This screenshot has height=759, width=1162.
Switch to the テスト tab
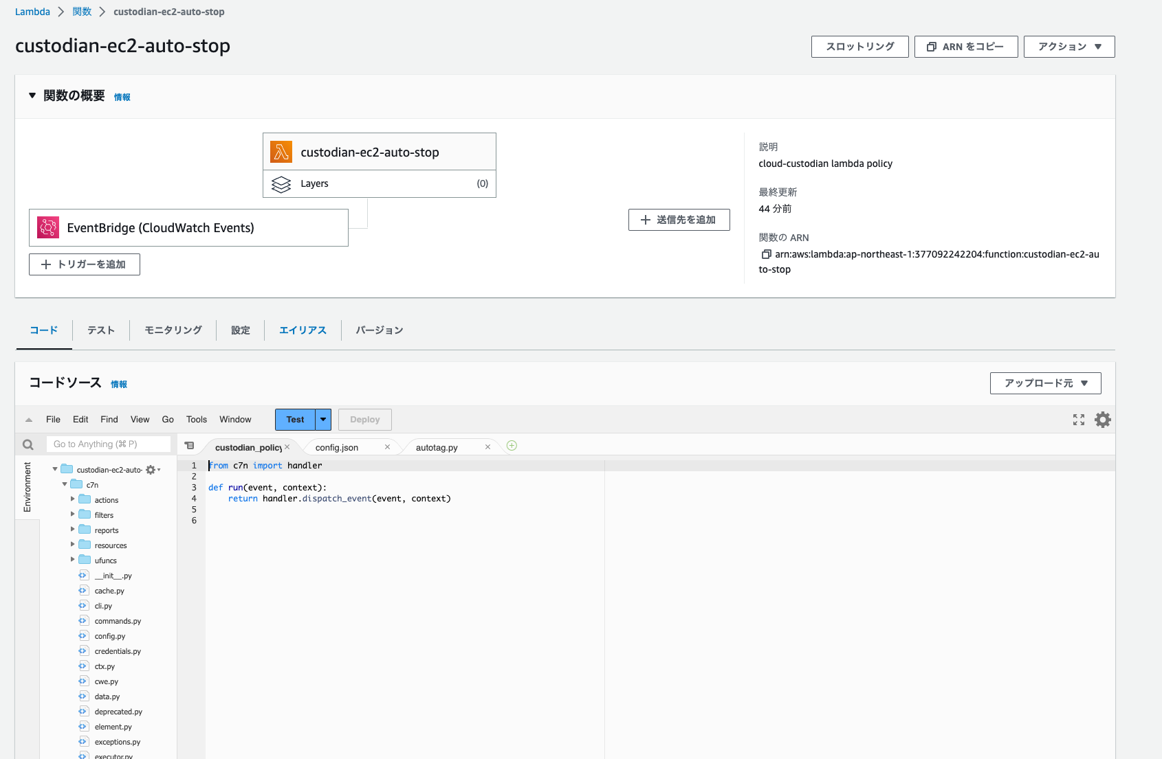(101, 330)
